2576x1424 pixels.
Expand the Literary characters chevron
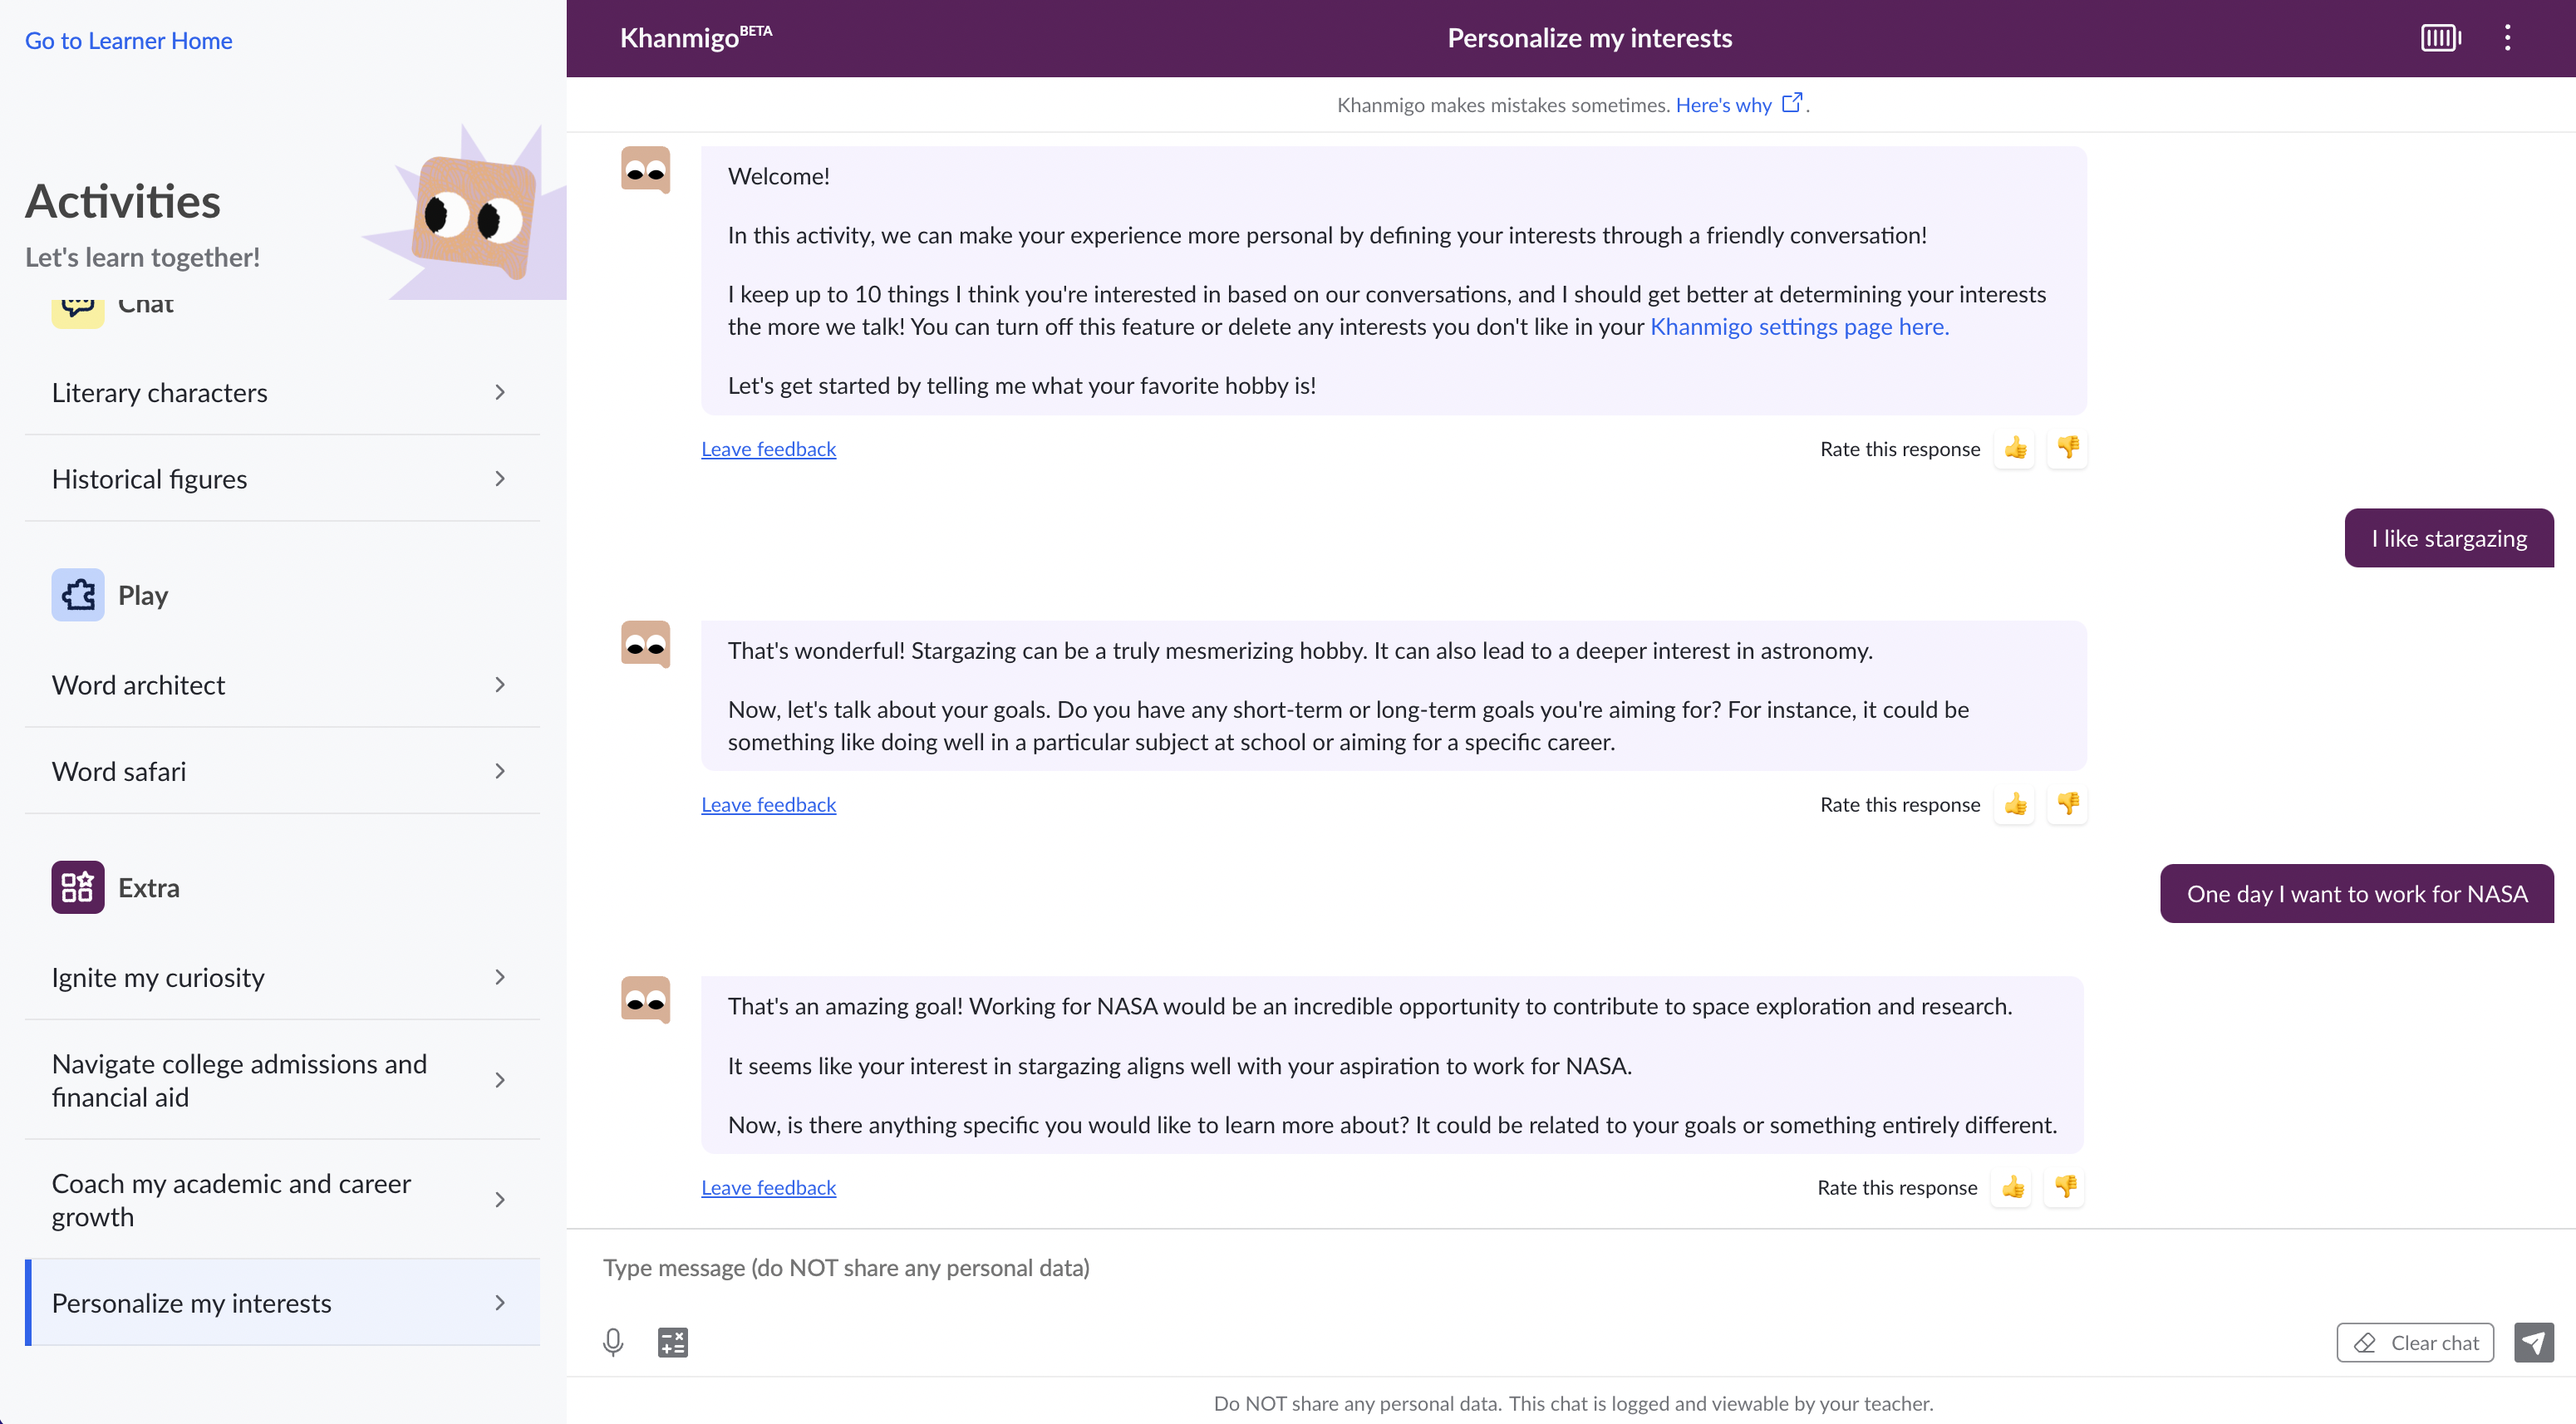tap(500, 392)
